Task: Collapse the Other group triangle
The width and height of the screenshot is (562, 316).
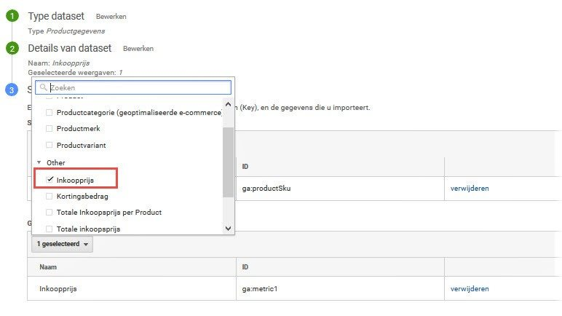Action: click(39, 162)
